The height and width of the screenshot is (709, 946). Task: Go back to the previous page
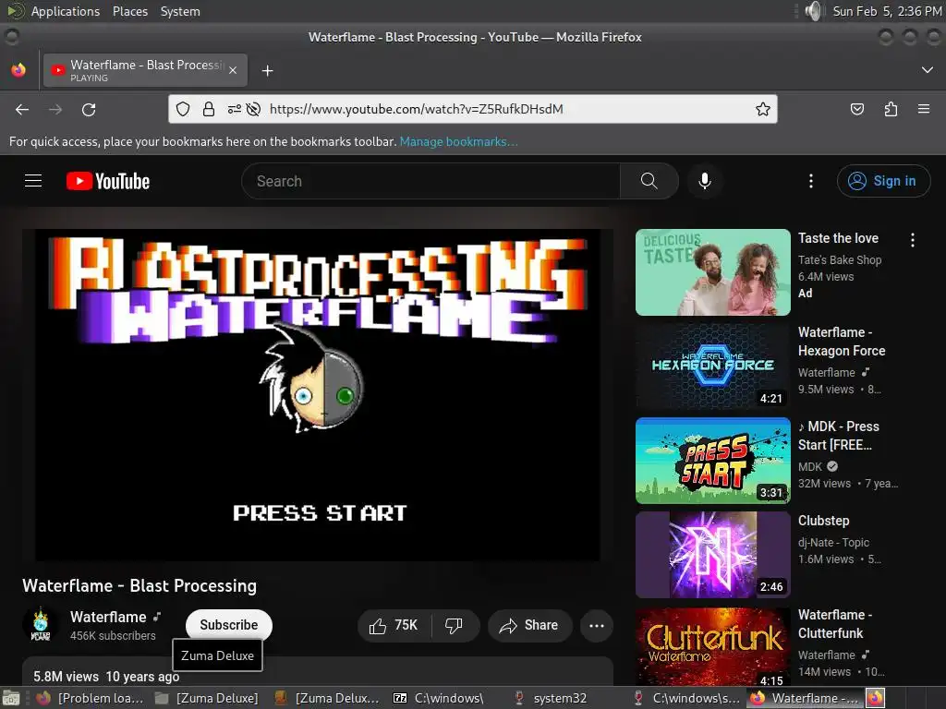click(x=22, y=110)
